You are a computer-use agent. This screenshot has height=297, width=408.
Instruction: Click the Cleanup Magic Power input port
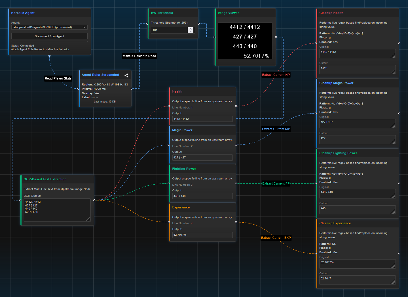click(316, 113)
